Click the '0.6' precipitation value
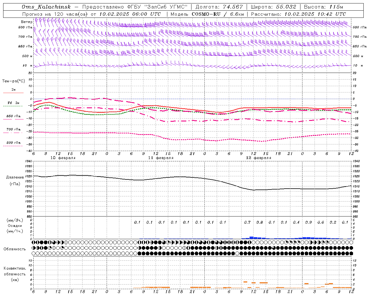This screenshot has width=368, height=294. [x=321, y=222]
